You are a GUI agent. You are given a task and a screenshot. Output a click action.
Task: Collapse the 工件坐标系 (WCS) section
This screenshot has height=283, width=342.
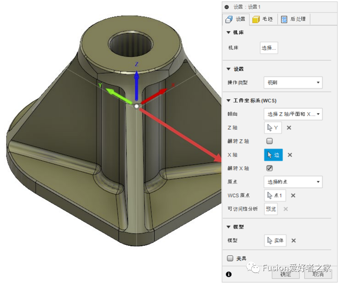[229, 101]
